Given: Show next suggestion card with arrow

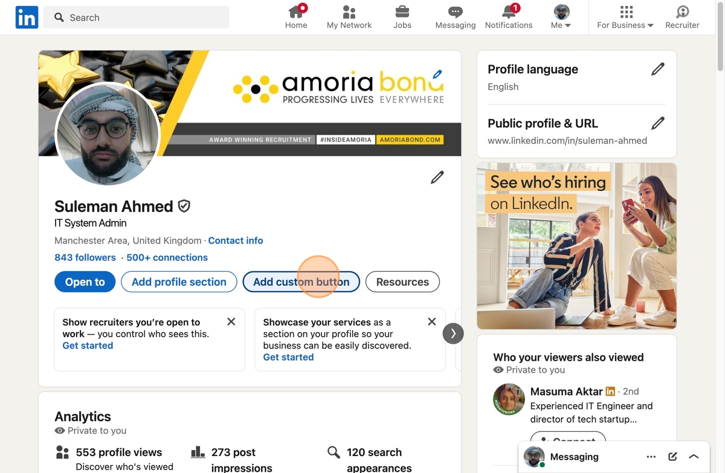Looking at the screenshot, I should click(453, 333).
